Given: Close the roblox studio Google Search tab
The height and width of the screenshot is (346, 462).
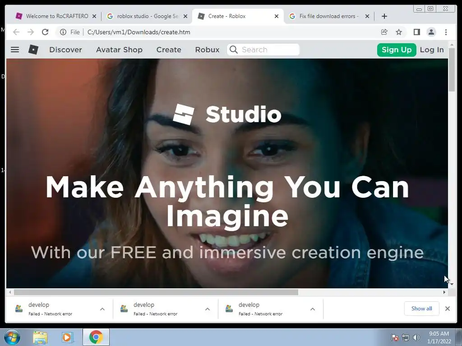Looking at the screenshot, I should point(185,16).
